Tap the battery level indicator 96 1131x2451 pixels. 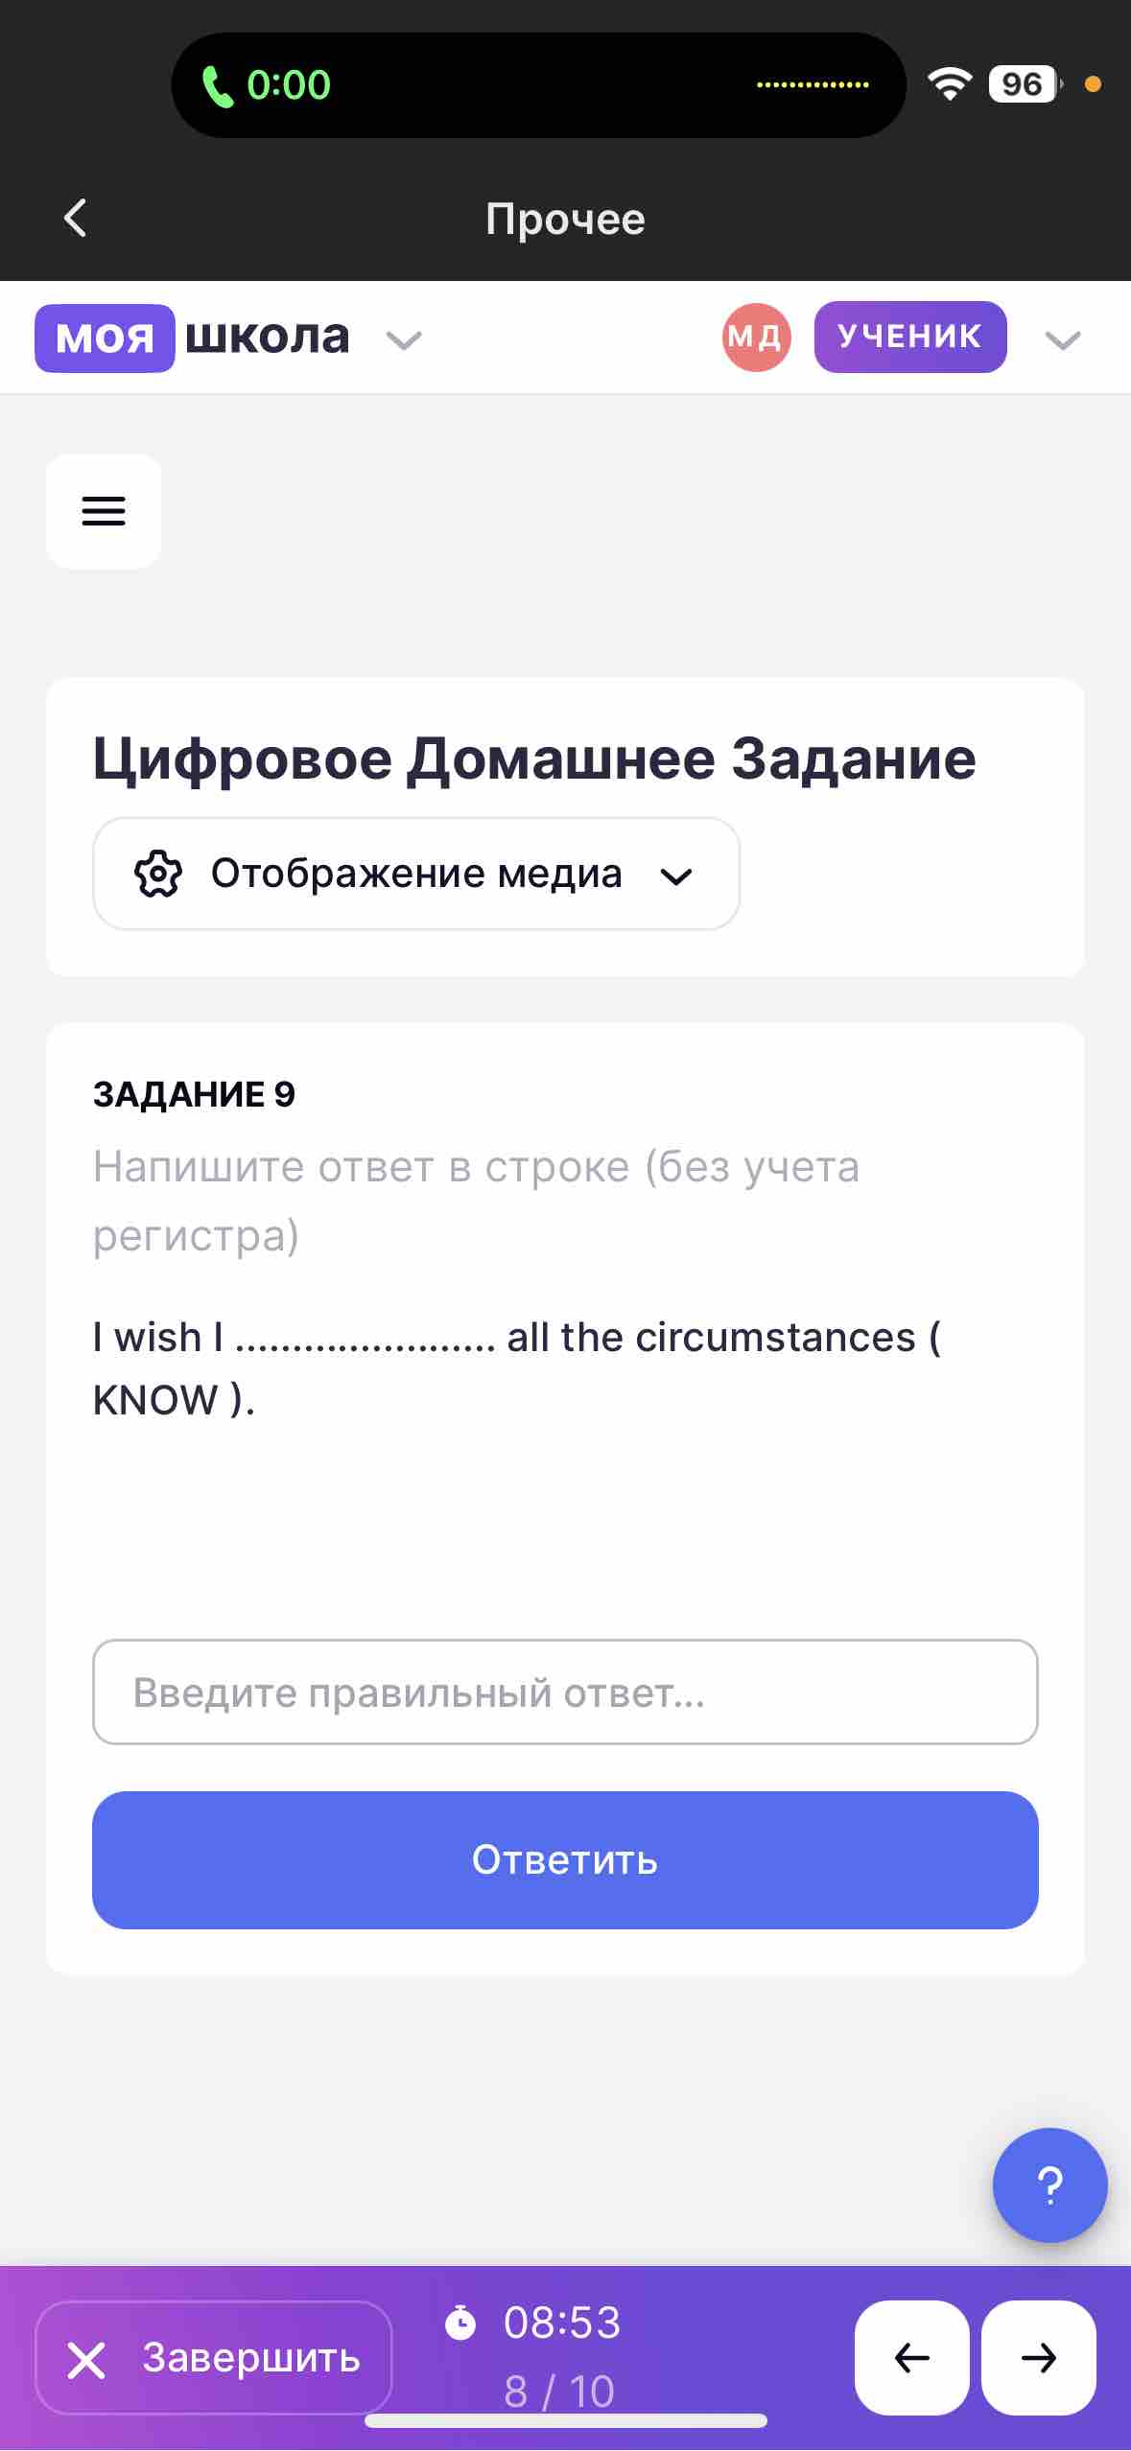pyautogui.click(x=1025, y=84)
